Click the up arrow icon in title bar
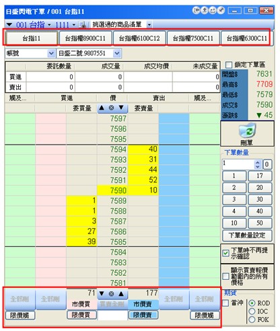The width and height of the screenshot is (280, 331). pyautogui.click(x=205, y=11)
